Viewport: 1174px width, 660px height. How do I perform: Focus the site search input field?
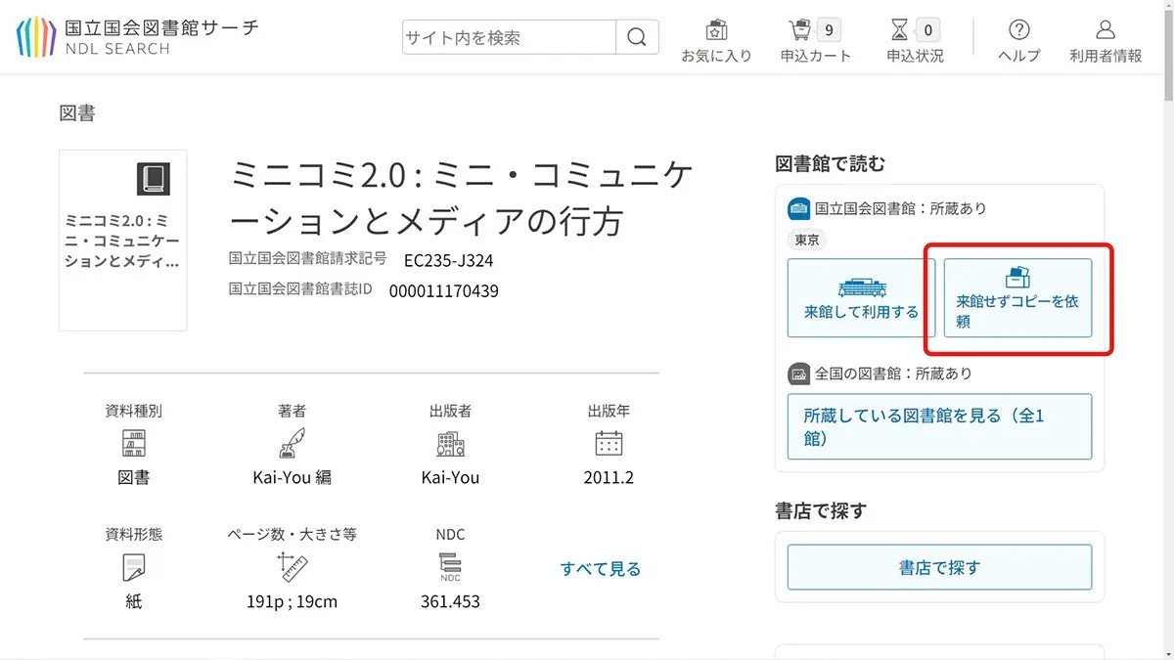[x=509, y=38]
